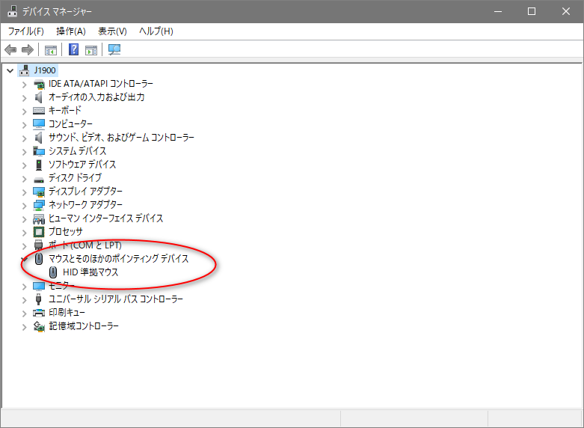Select the キーボード tree item
The height and width of the screenshot is (428, 584).
(x=65, y=111)
